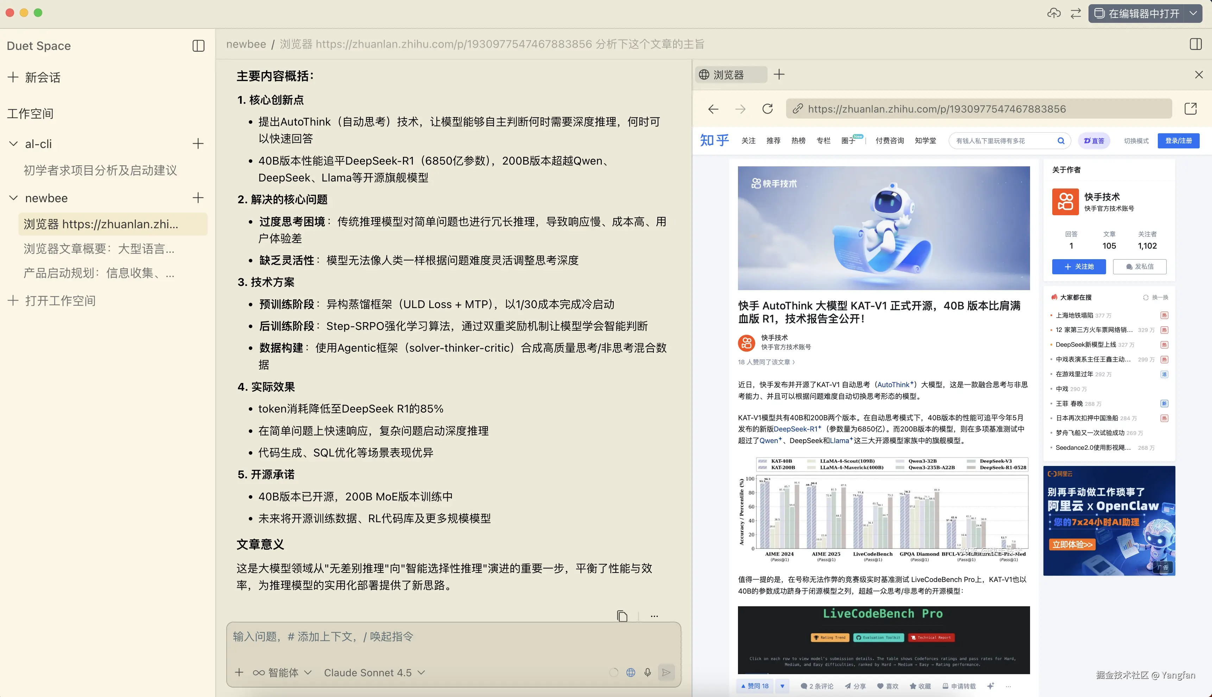Click the cloud upload icon

[1053, 13]
